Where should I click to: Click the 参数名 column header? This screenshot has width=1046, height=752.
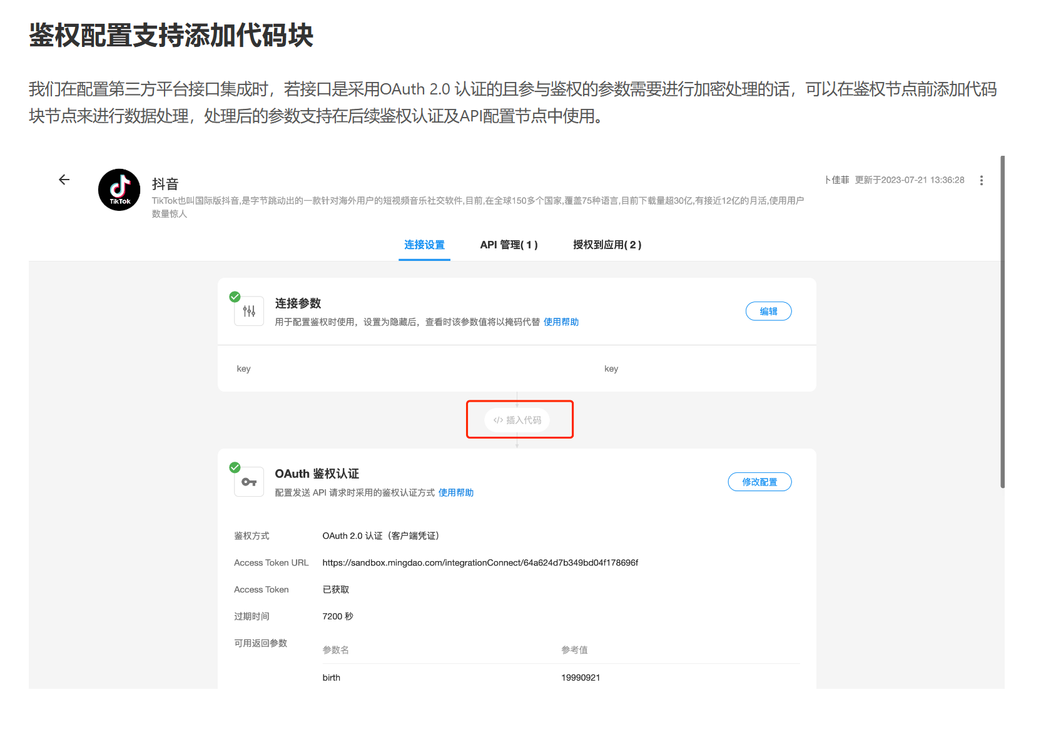pyautogui.click(x=336, y=650)
